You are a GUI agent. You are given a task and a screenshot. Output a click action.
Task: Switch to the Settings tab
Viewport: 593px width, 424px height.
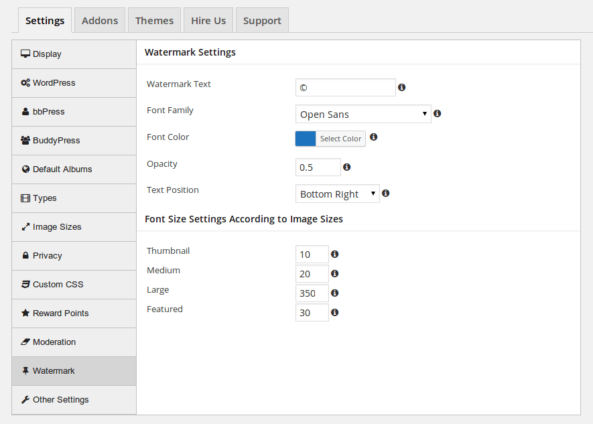click(45, 20)
